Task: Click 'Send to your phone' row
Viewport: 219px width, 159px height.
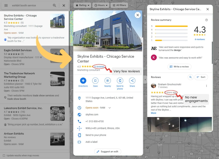Action: pos(108,135)
